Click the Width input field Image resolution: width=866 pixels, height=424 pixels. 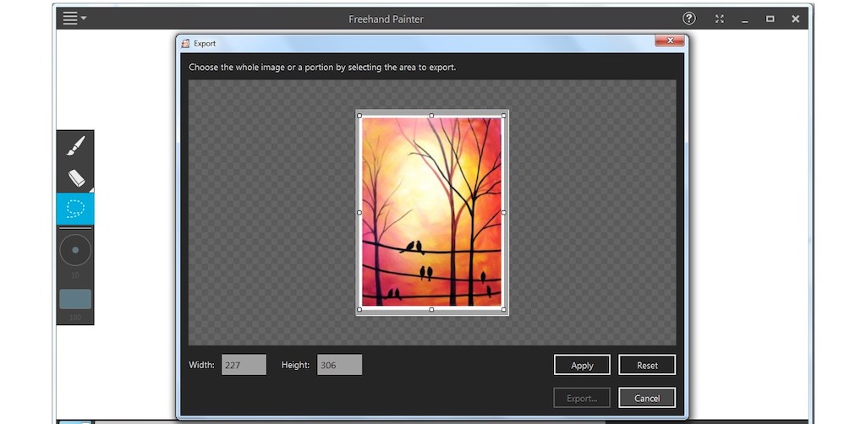click(244, 365)
